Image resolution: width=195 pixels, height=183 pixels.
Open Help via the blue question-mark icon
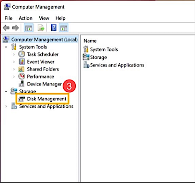tap(54, 28)
